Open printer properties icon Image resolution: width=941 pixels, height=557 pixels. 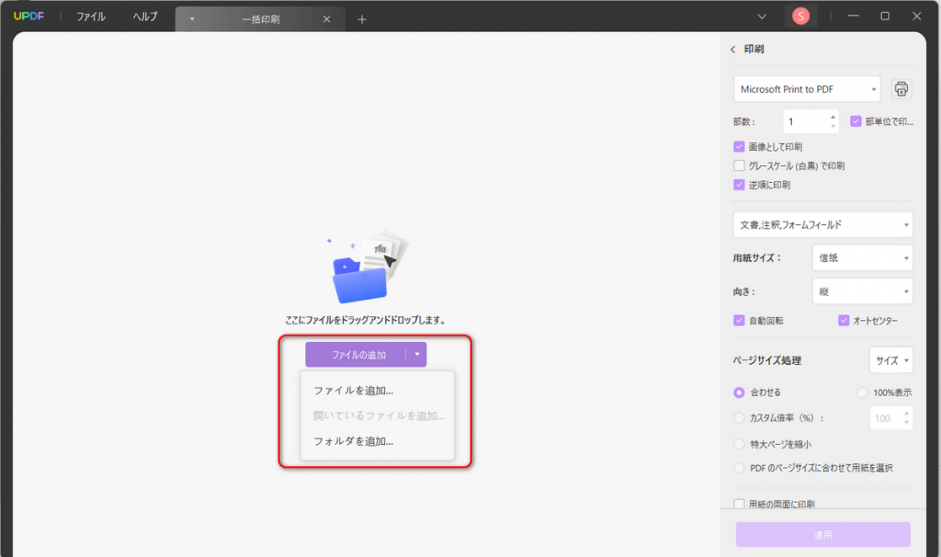901,89
